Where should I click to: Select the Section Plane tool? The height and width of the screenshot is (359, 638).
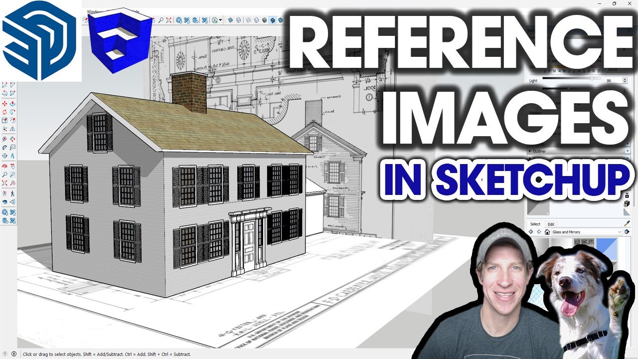pos(12,201)
